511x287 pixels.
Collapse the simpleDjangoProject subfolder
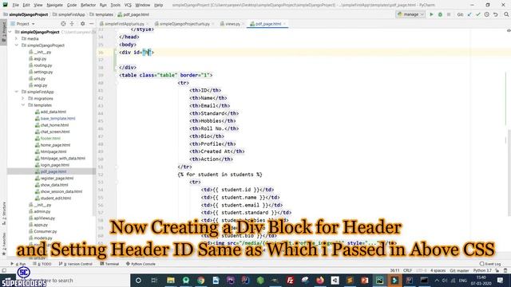(16, 45)
